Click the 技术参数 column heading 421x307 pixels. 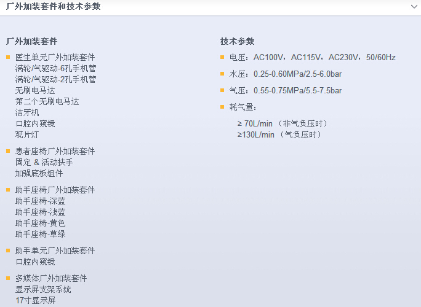[x=237, y=41]
